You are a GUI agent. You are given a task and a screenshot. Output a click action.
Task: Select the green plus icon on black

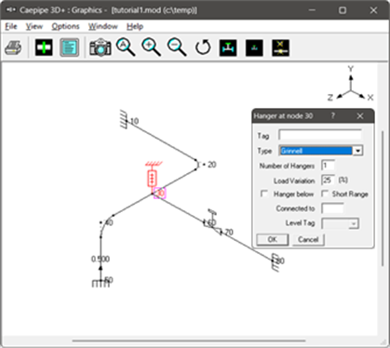tap(44, 47)
